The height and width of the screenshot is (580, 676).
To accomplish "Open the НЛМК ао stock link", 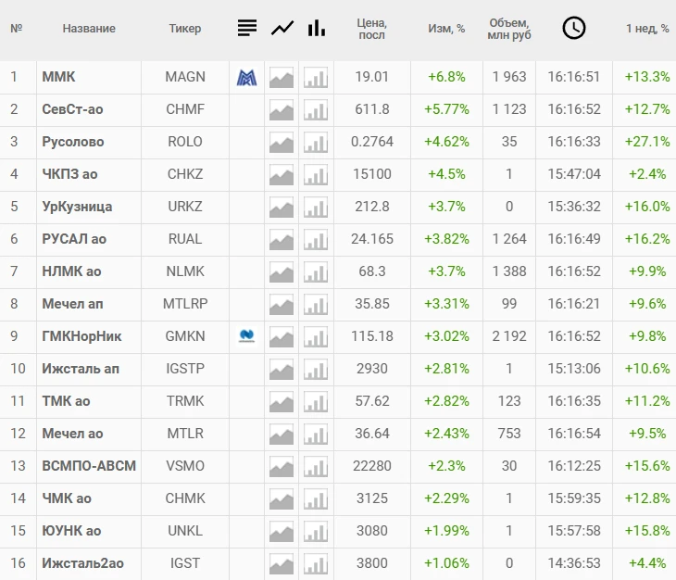I will point(71,271).
